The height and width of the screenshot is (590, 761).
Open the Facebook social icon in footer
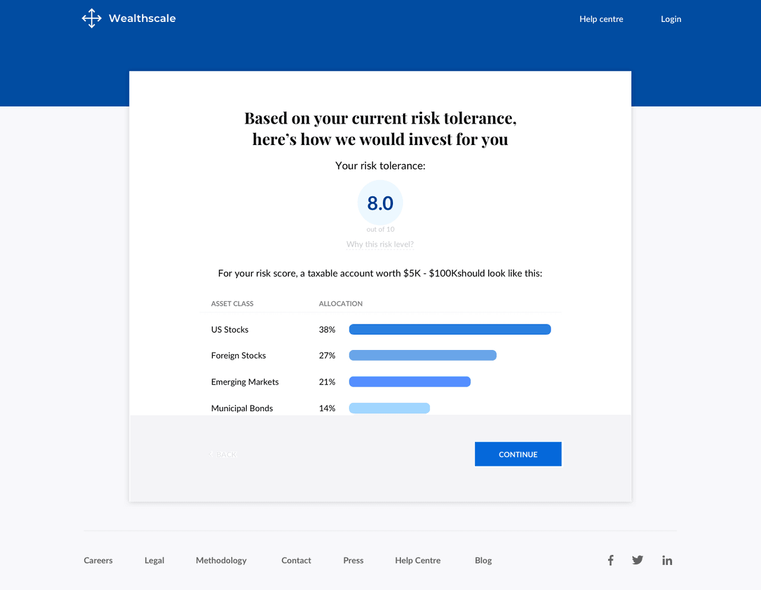coord(611,560)
